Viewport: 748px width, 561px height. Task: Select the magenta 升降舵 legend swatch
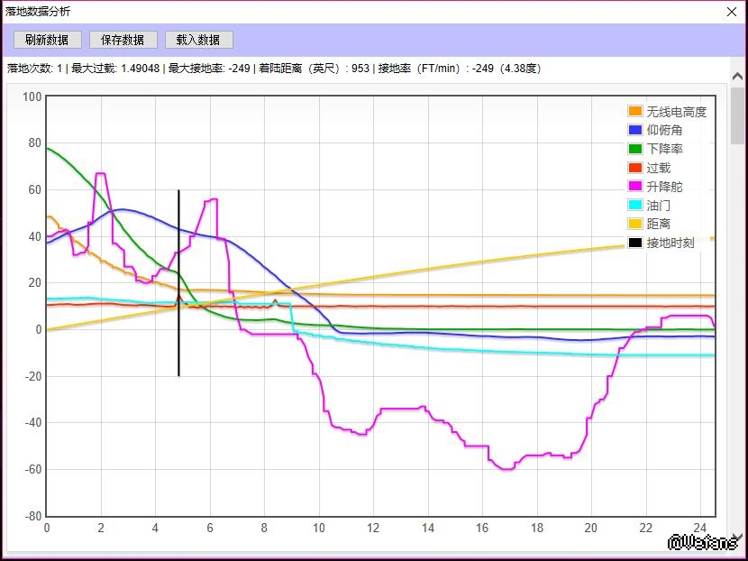635,187
